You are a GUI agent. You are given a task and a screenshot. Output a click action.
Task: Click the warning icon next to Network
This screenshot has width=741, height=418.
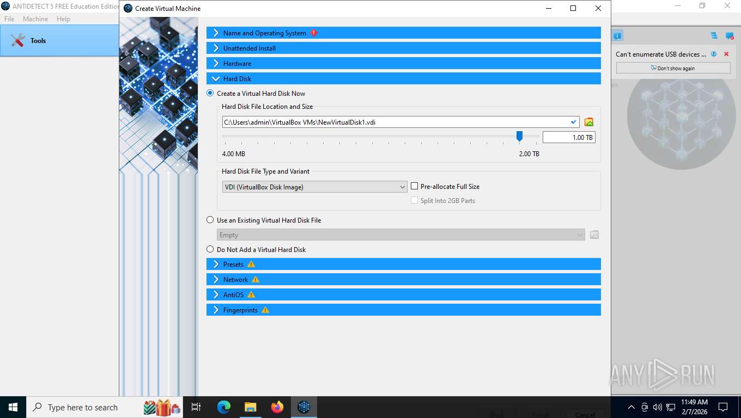[x=256, y=280]
